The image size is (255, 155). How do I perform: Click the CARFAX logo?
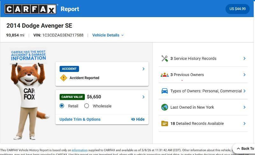pos(30,9)
